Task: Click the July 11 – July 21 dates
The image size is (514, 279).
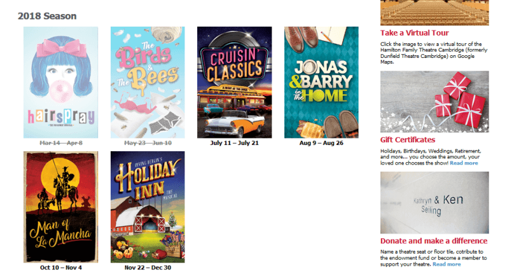Action: point(234,143)
